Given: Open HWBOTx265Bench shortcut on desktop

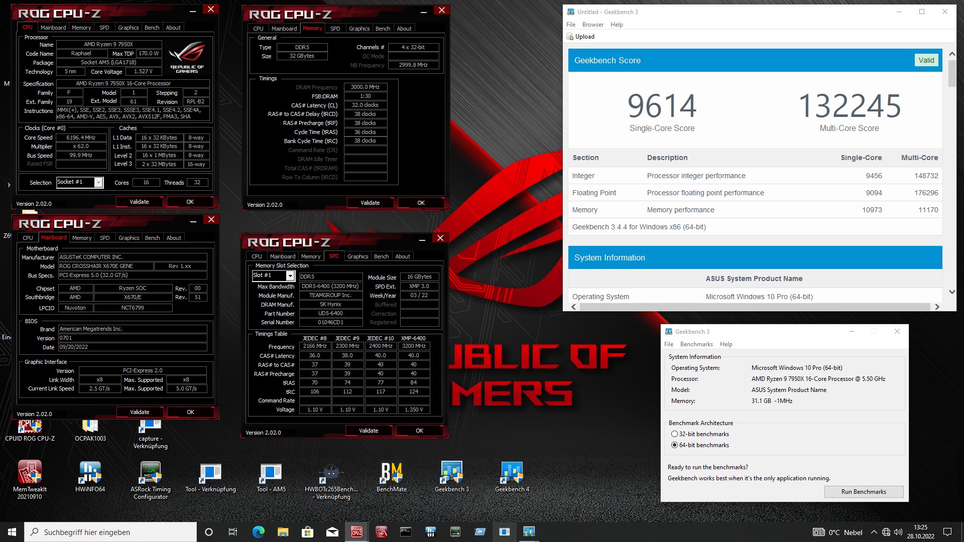Looking at the screenshot, I should coord(331,479).
